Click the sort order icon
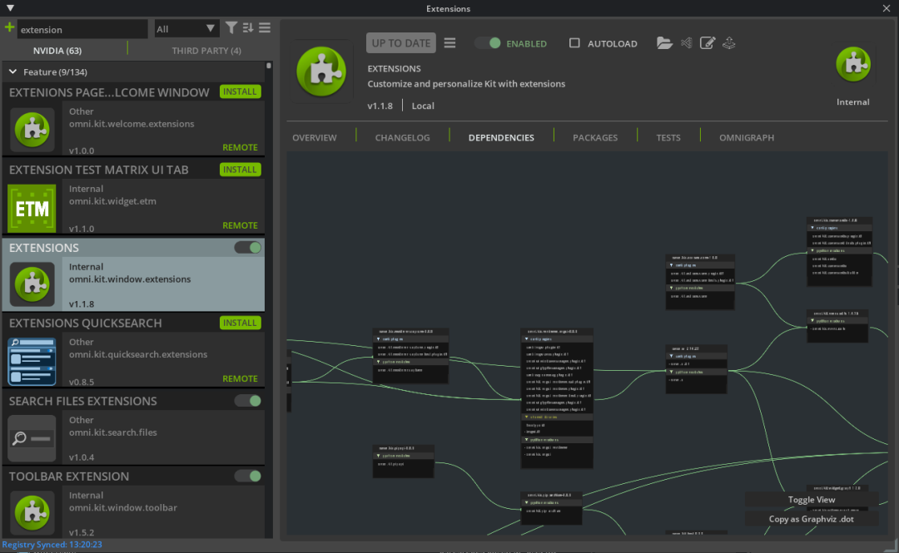This screenshot has height=553, width=899. [248, 28]
